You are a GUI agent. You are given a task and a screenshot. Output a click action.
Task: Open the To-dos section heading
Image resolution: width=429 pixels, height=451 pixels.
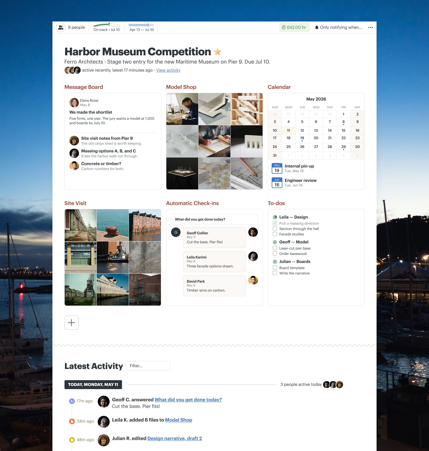[276, 203]
